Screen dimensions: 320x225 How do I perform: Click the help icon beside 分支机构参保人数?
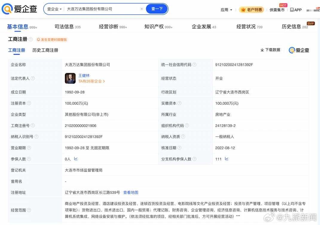point(195,159)
